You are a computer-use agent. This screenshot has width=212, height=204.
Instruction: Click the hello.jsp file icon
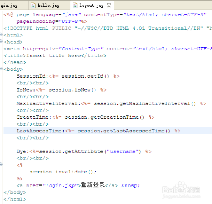pyautogui.click(x=33, y=6)
